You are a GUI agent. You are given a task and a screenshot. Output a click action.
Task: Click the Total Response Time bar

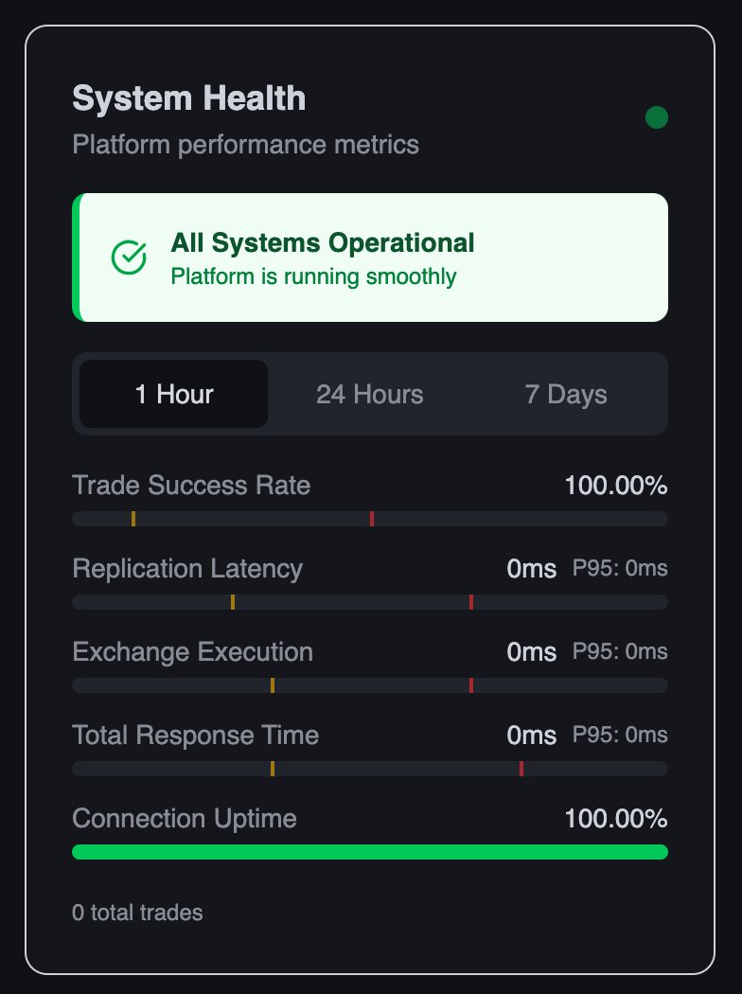[x=370, y=769]
